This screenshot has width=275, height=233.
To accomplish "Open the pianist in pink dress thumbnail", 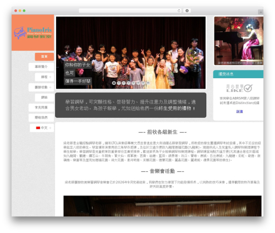I will point(239,41).
